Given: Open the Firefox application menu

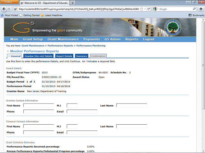Looking at the screenshot, I should (x=9, y=2).
